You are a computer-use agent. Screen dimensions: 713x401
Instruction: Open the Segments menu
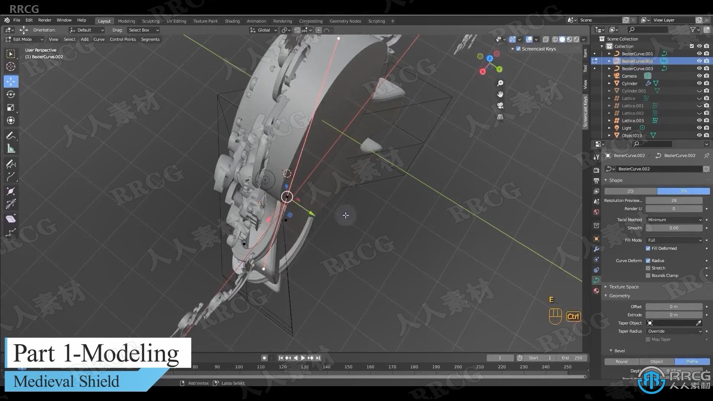[x=150, y=39]
